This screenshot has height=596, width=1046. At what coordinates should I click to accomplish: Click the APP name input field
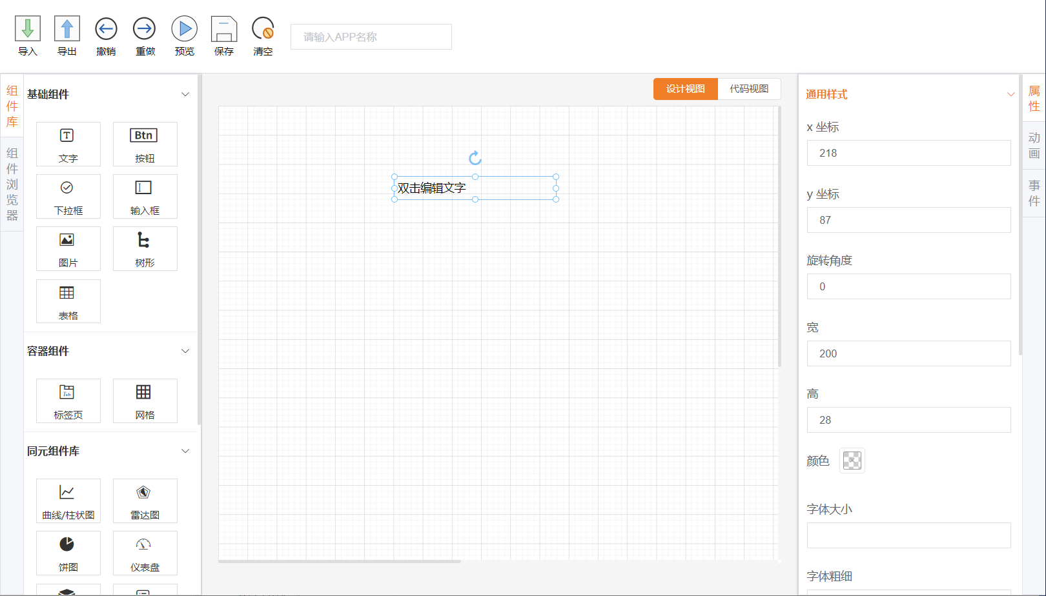point(371,37)
